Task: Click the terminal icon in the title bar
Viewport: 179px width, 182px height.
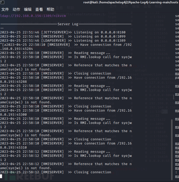Action: [2, 2]
